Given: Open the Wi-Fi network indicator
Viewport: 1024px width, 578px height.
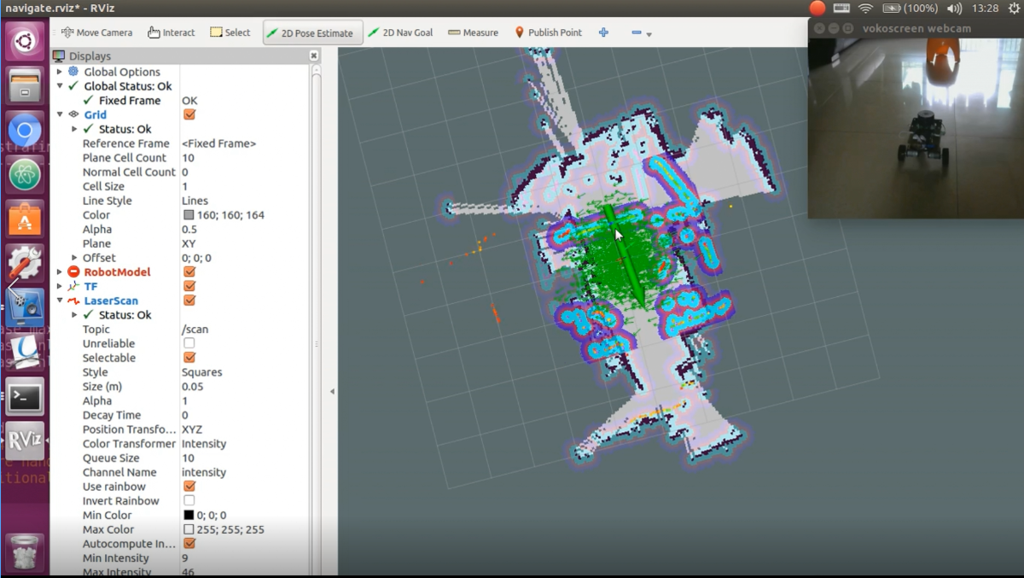Looking at the screenshot, I should coord(866,8).
